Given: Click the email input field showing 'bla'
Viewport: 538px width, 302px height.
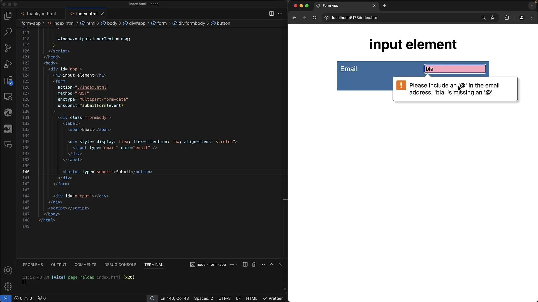Looking at the screenshot, I should pyautogui.click(x=455, y=69).
